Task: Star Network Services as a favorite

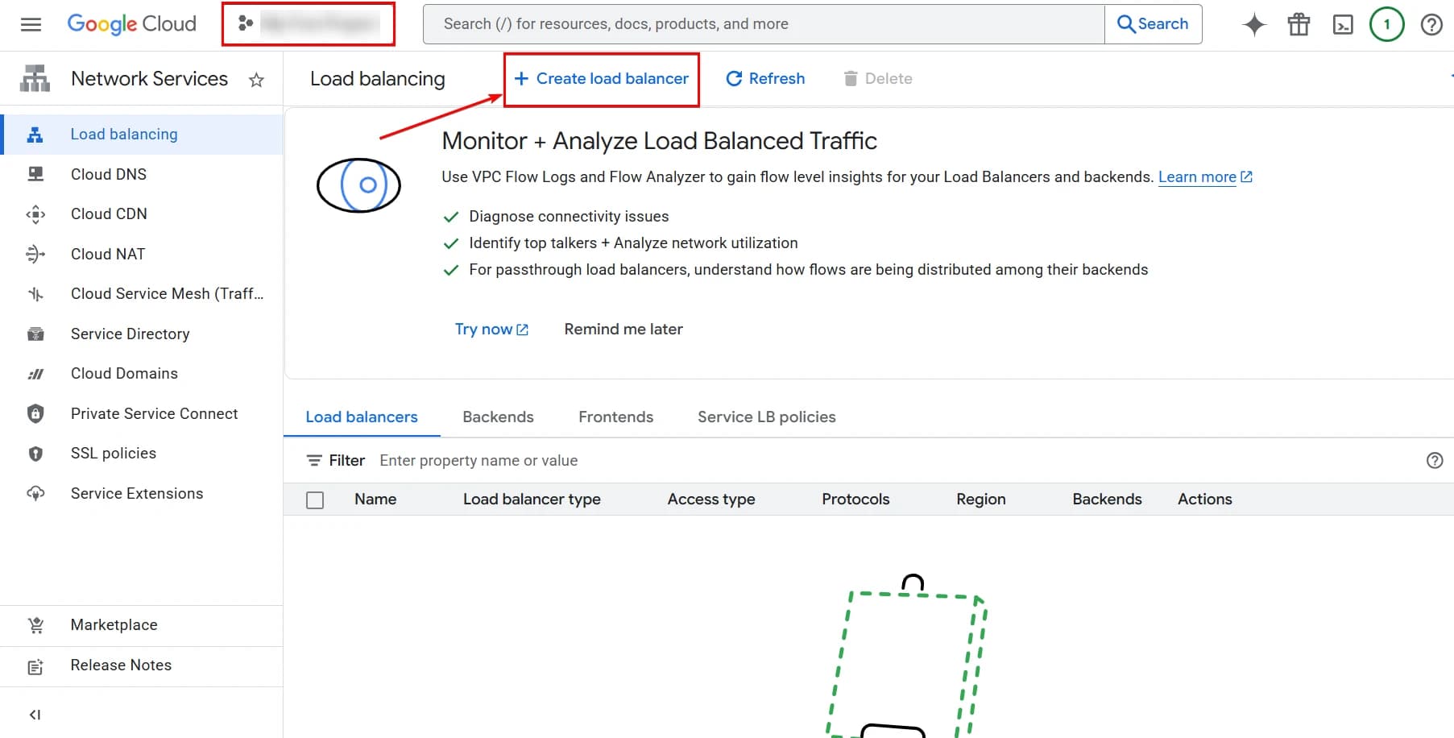Action: (x=256, y=79)
